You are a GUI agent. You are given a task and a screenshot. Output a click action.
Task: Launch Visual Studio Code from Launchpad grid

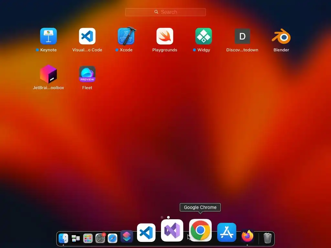click(87, 36)
